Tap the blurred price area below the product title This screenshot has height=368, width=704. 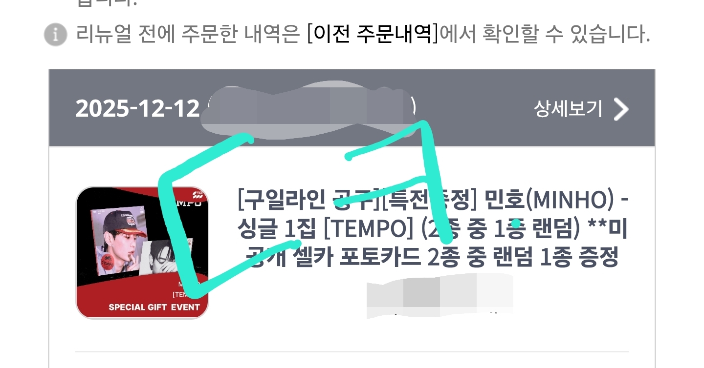pyautogui.click(x=440, y=295)
